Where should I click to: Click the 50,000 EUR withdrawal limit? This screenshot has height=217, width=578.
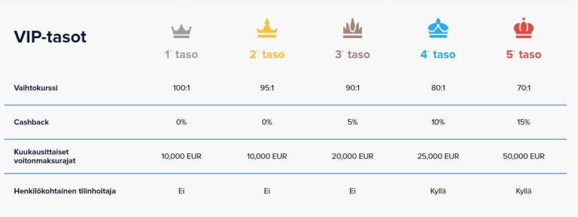pos(524,156)
